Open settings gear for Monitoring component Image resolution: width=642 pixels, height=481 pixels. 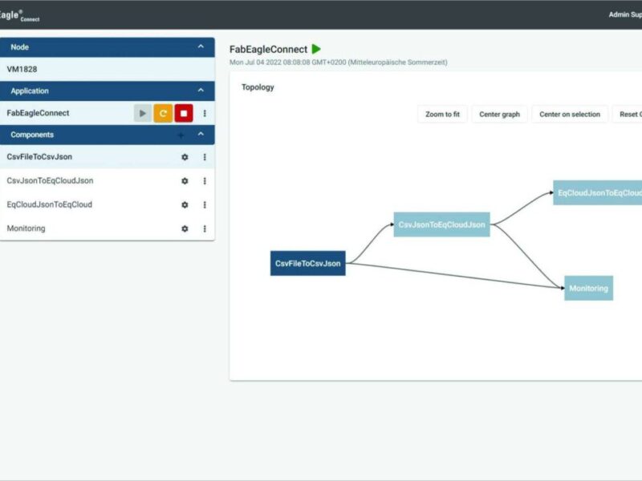pos(185,228)
